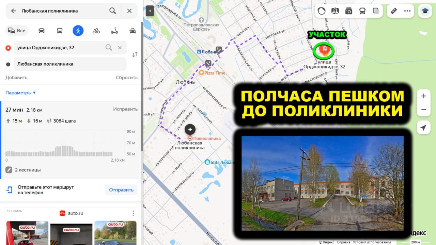Viewport: 436px width, 245px height.
Task: Click the magnifier inside the origin address field
Action: click(109, 48)
